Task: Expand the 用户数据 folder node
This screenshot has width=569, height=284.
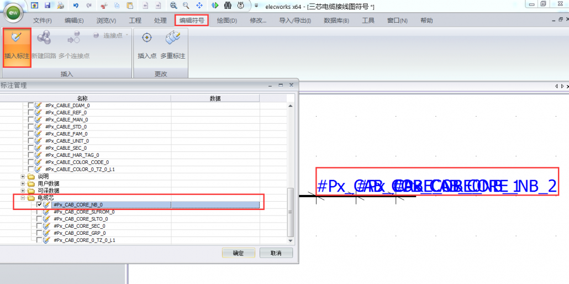Action: click(23, 183)
